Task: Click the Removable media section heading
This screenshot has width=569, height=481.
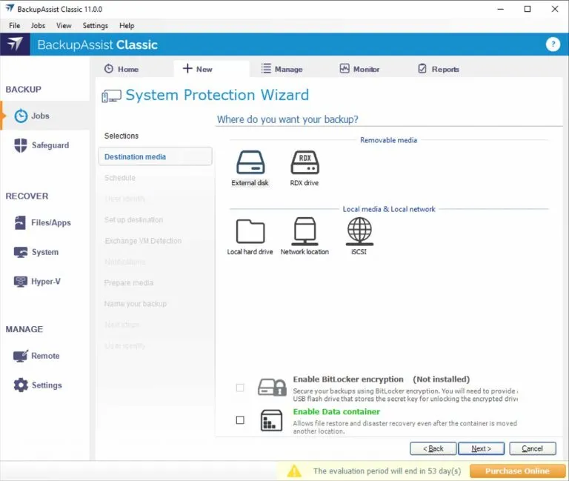Action: (389, 140)
